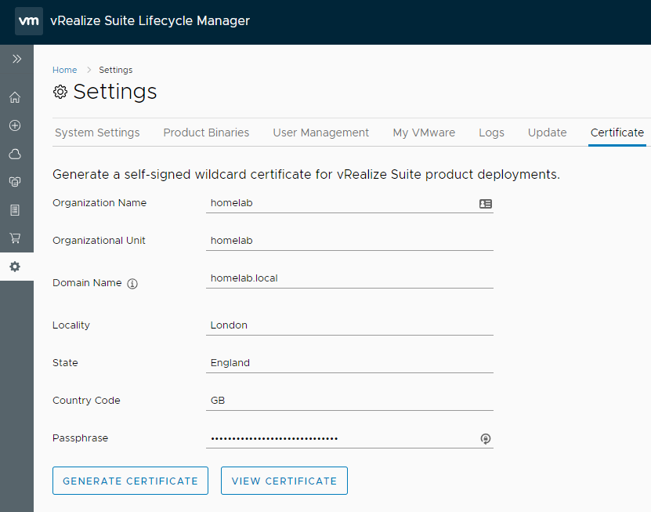Click the Generate Certificate button

coord(130,481)
